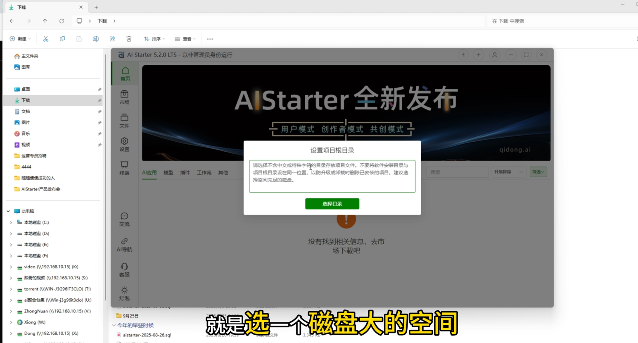638x343 pixels.
Task: Select torrent (T:) network drive
Action: [53, 289]
